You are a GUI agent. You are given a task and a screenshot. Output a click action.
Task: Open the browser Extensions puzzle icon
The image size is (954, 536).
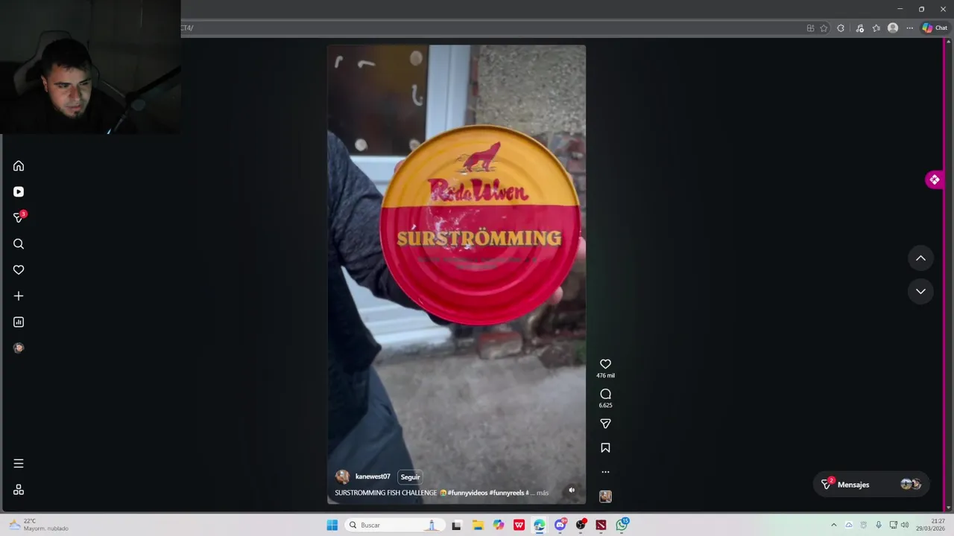pos(841,28)
